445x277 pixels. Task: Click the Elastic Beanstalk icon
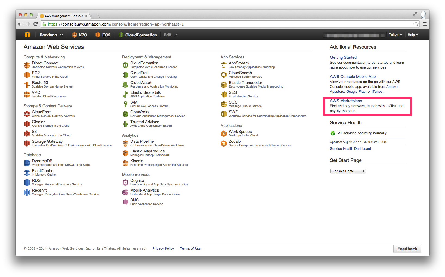click(125, 95)
